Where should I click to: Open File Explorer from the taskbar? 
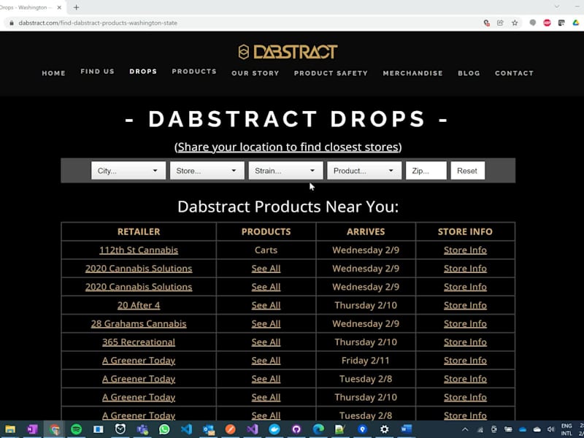pyautogui.click(x=10, y=429)
